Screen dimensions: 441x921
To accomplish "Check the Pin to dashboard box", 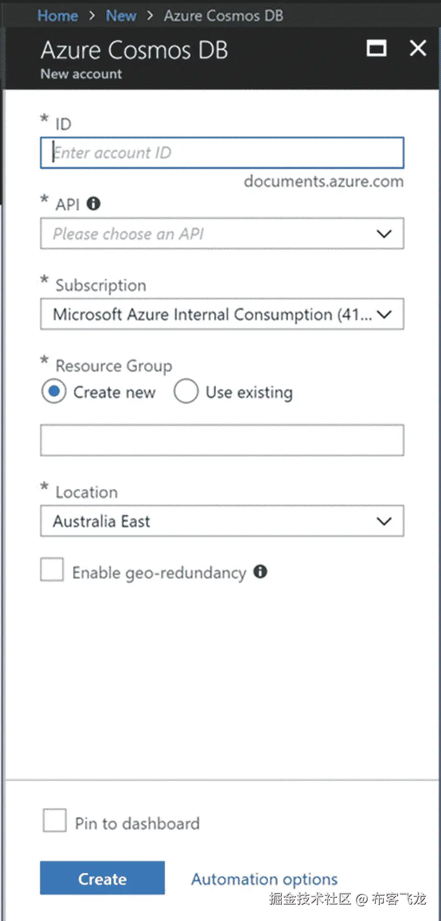I will pyautogui.click(x=55, y=821).
